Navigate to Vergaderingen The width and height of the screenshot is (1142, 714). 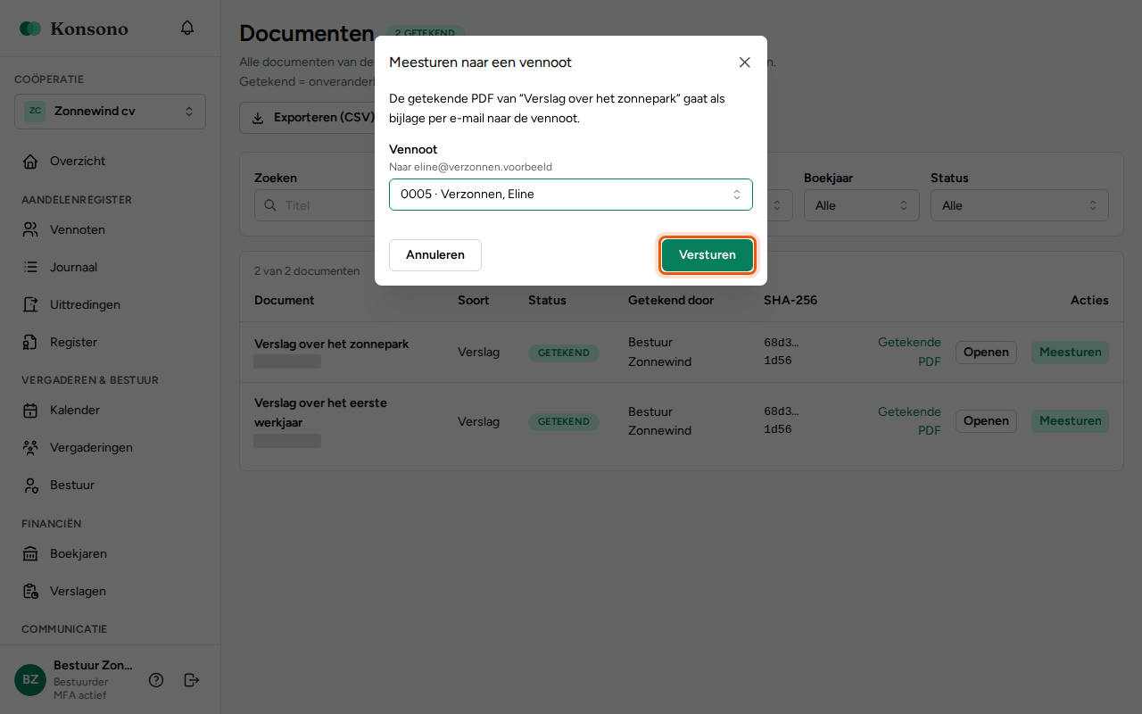click(x=110, y=448)
